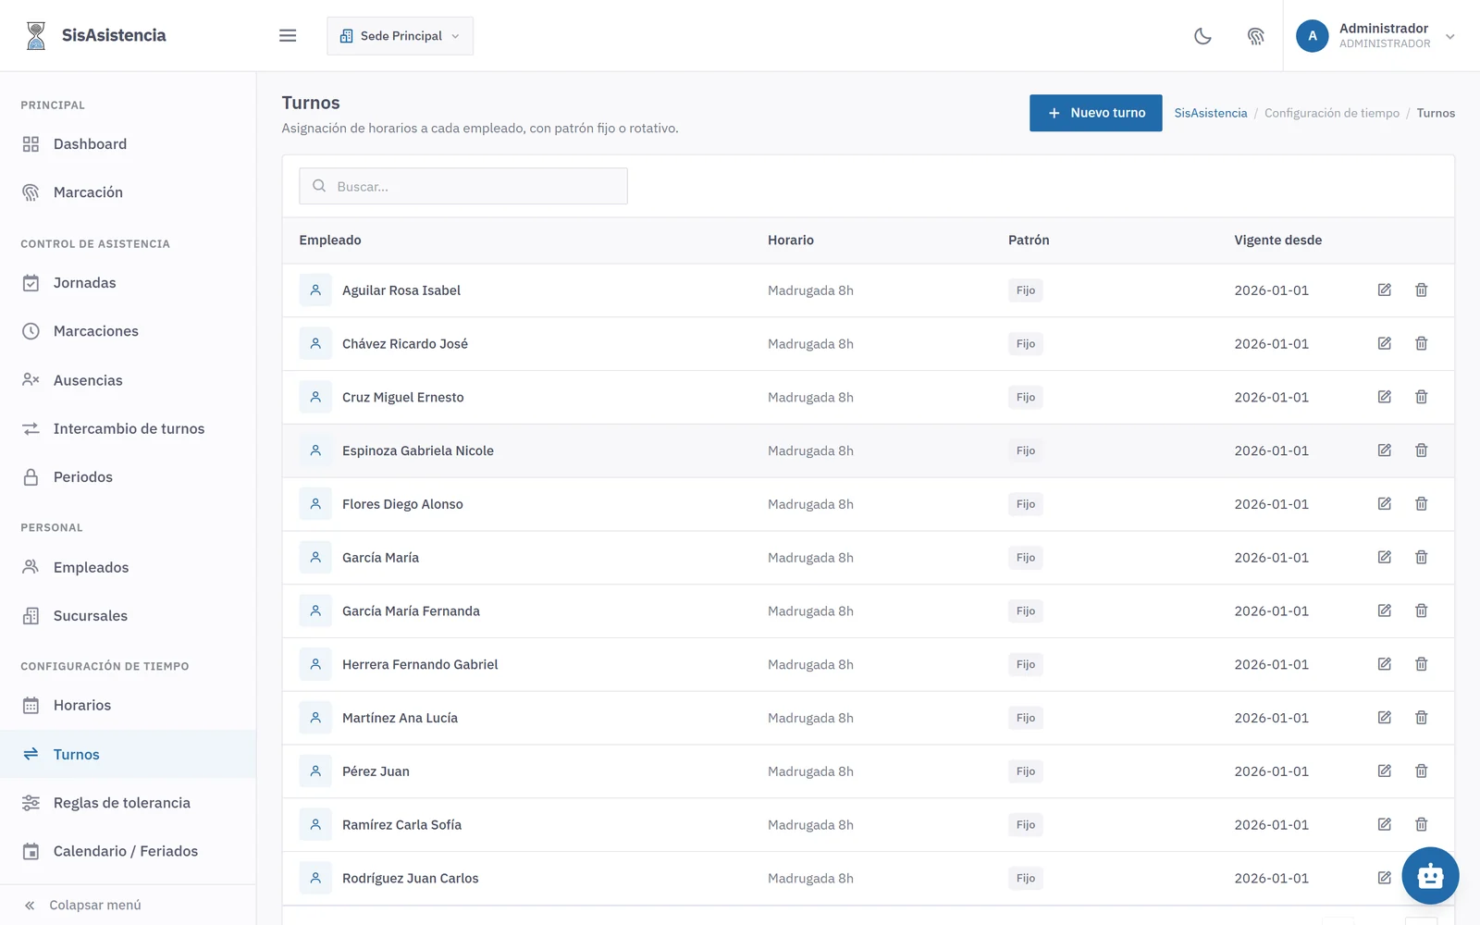Viewport: 1480px width, 925px height.
Task: Open the Sede Principal branch dropdown
Action: point(400,36)
